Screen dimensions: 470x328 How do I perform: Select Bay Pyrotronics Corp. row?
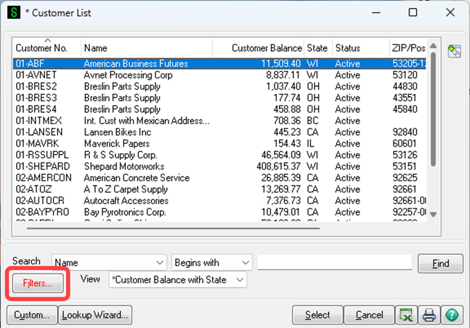click(220, 212)
